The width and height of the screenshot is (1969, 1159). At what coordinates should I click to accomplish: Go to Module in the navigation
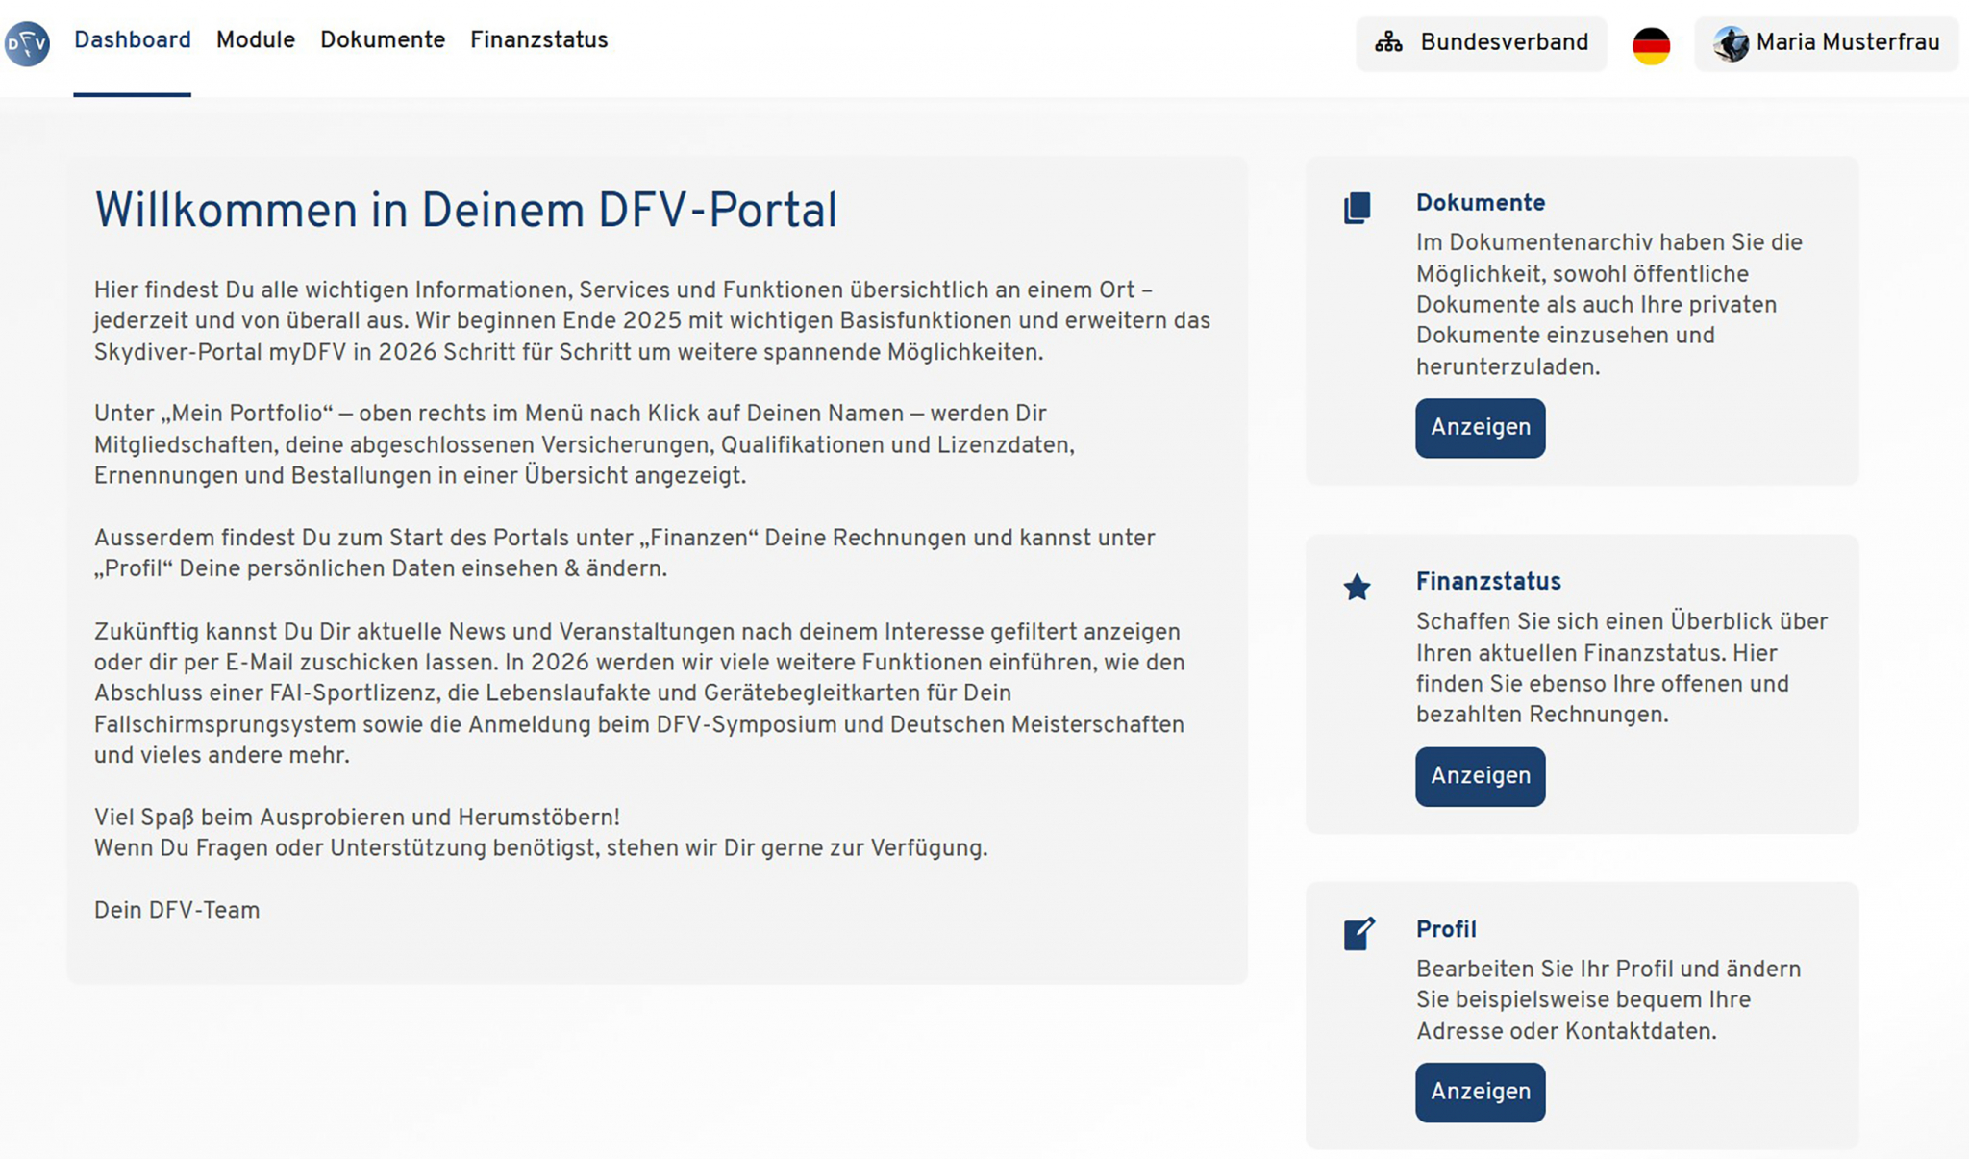tap(255, 40)
